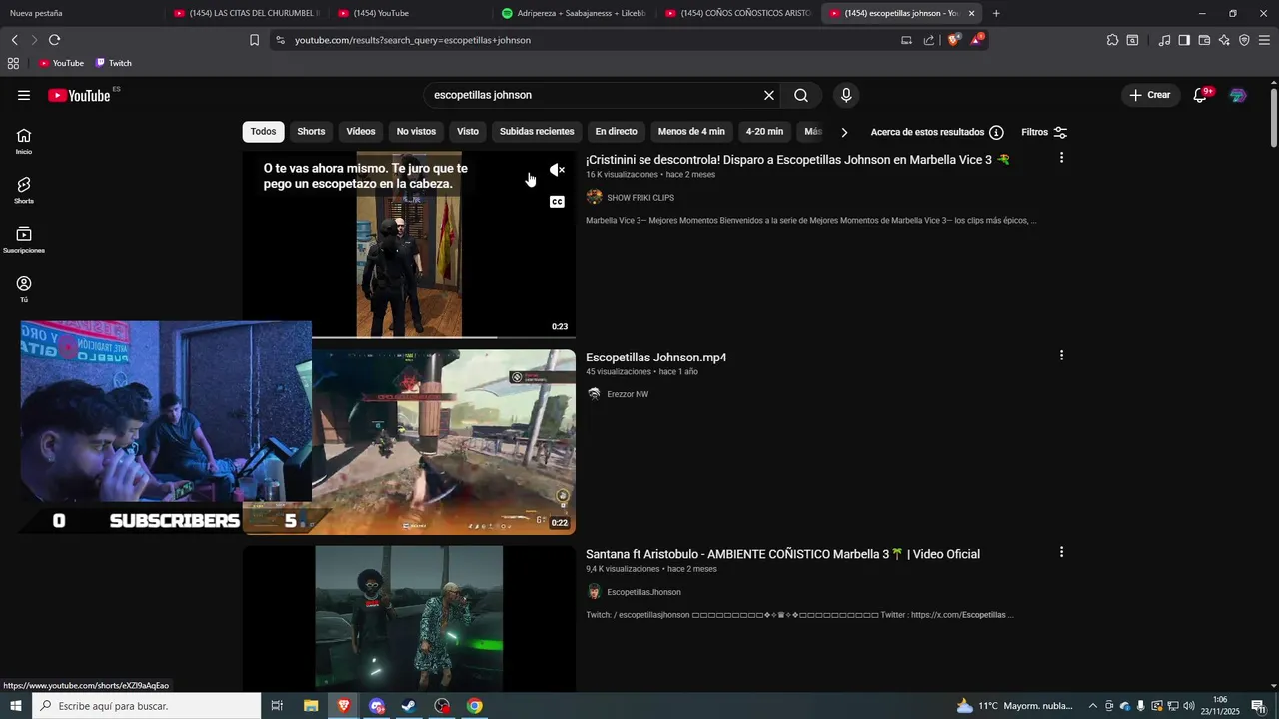Open the Tú section in sidebar
Screen dimensions: 1279x719
[x=24, y=289]
